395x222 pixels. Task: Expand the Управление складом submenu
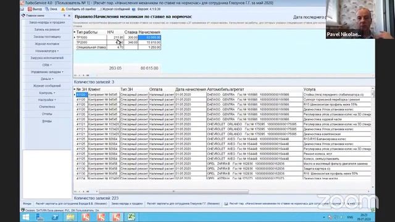click(47, 72)
